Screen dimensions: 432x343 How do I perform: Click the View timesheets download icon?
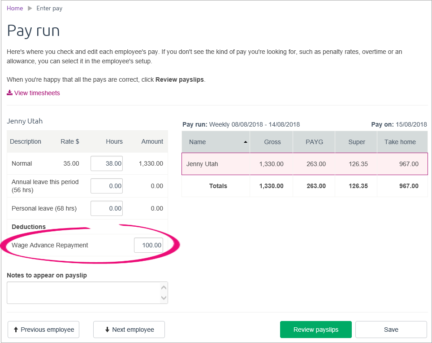point(9,93)
